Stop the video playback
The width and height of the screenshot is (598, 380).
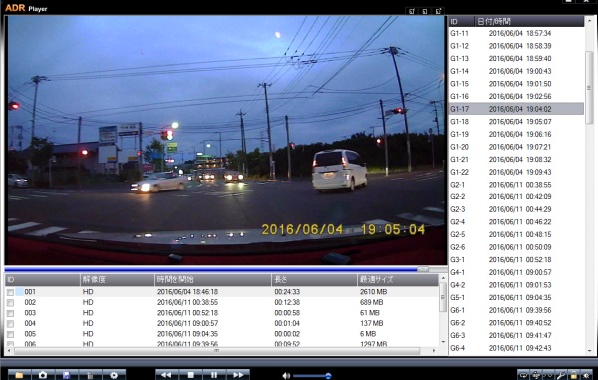point(191,375)
